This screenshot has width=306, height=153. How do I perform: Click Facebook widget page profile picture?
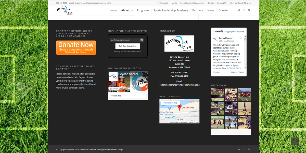pyautogui.click(x=113, y=76)
